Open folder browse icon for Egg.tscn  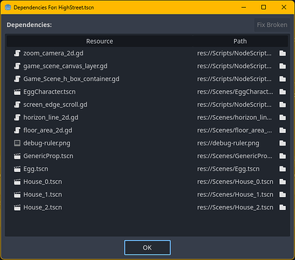(283, 169)
